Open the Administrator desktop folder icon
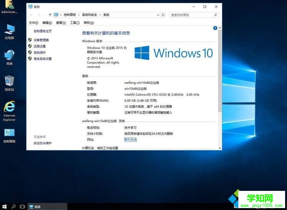 coord(9,7)
